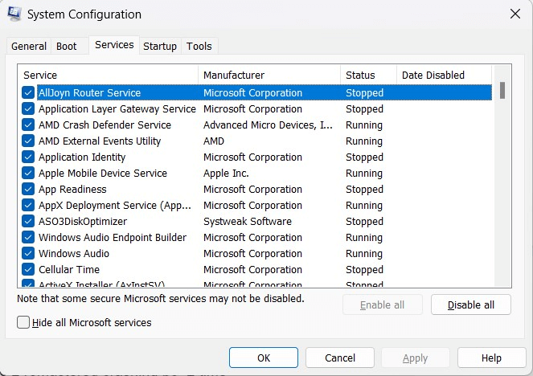This screenshot has width=533, height=376.
Task: Click the services list vertical scrollbar
Action: point(502,177)
